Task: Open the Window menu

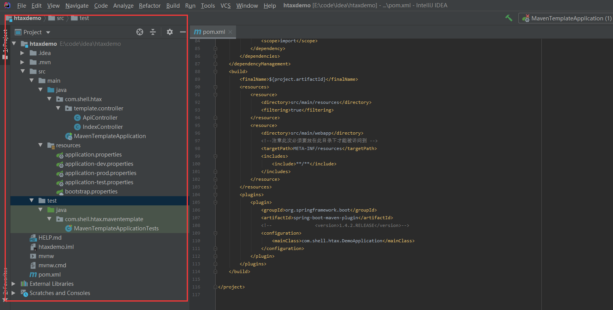Action: [x=247, y=5]
